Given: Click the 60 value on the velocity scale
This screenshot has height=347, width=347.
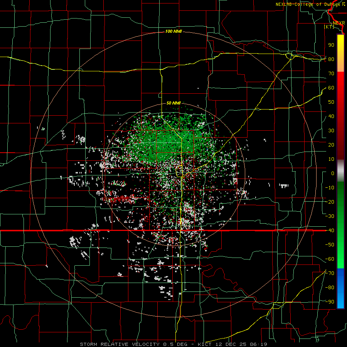Looking at the screenshot, I should pos(331,88).
